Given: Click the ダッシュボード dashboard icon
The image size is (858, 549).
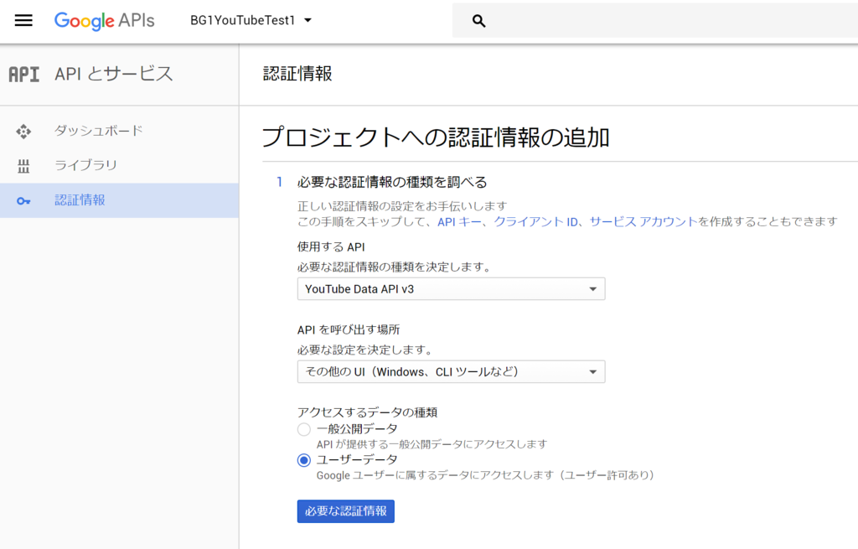Looking at the screenshot, I should click(x=23, y=132).
